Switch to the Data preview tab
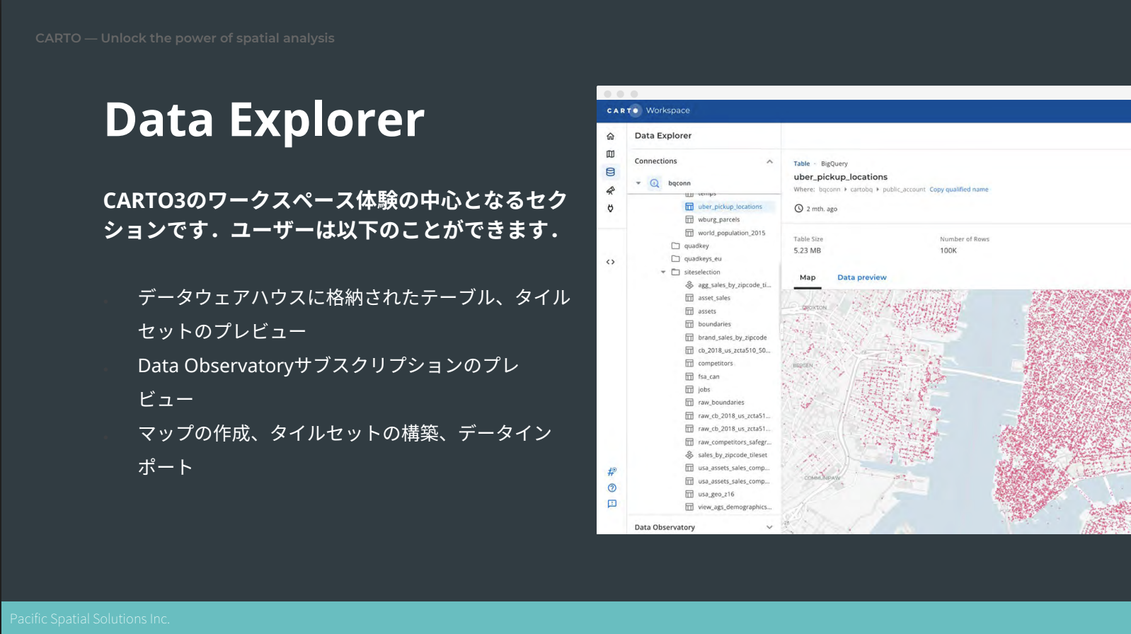The height and width of the screenshot is (634, 1131). pos(861,277)
